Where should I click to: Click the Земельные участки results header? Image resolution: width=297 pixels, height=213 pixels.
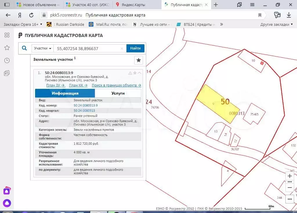coord(55,59)
